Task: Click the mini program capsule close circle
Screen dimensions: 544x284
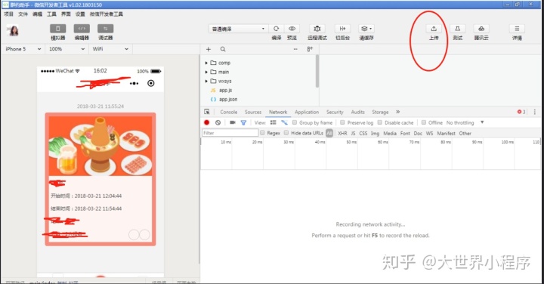Action: pyautogui.click(x=151, y=83)
